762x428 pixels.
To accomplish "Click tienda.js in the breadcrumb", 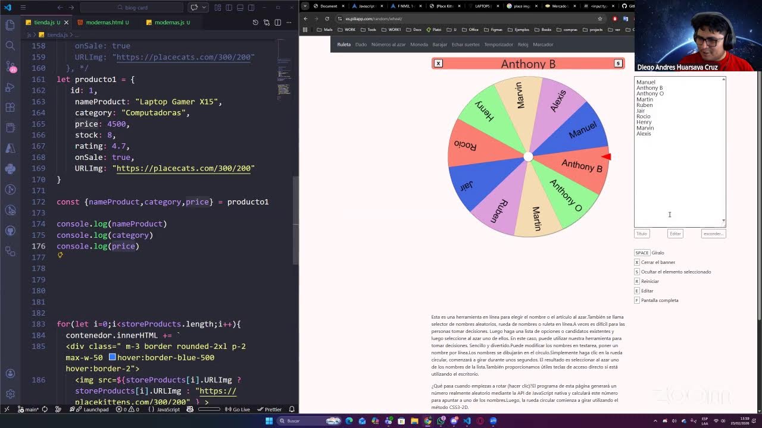I will [58, 34].
